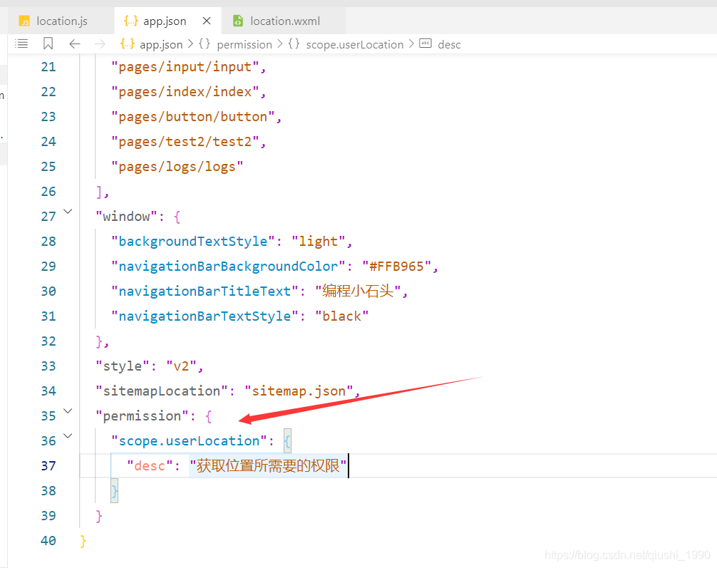
Task: Click the bookmark icon in breadcrumb bar
Action: [x=48, y=44]
